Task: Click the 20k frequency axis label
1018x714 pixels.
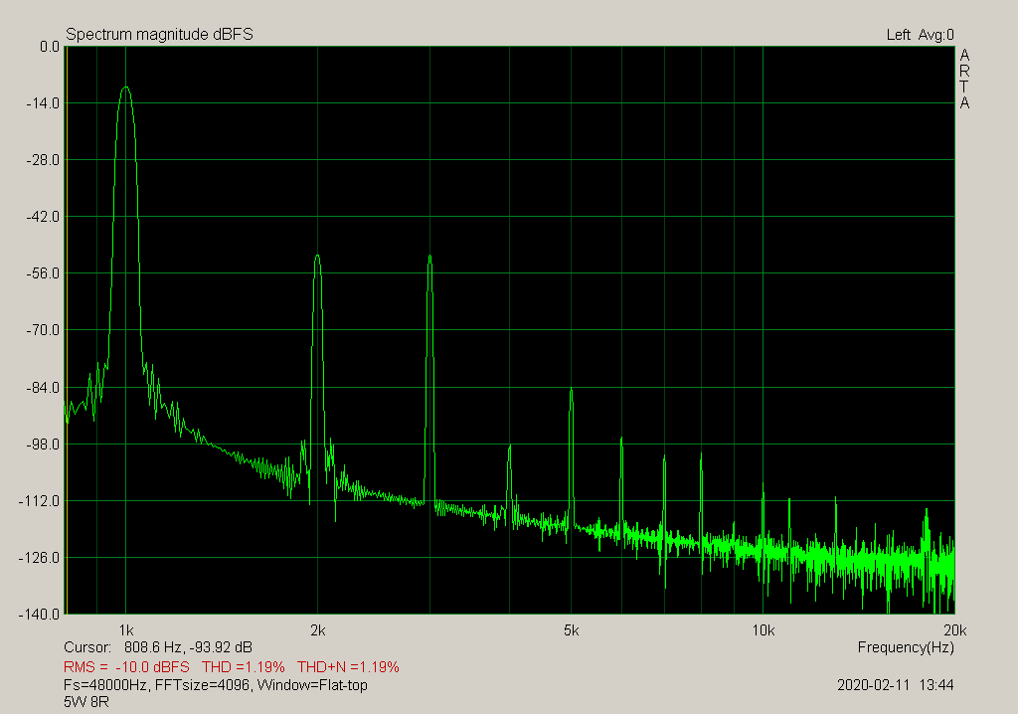Action: click(955, 630)
